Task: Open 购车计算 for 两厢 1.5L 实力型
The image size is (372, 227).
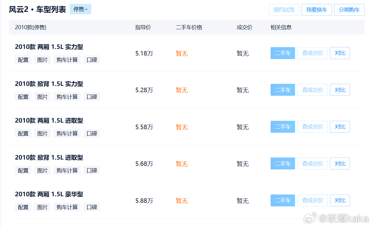Action: coord(67,60)
